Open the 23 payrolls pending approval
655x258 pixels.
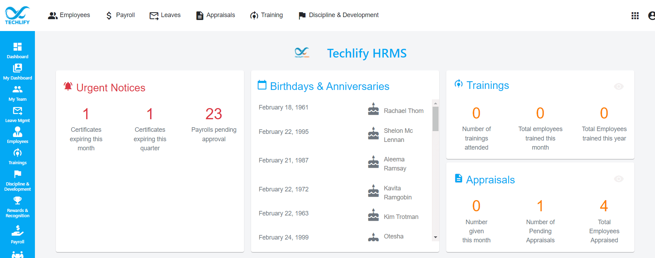pyautogui.click(x=214, y=114)
